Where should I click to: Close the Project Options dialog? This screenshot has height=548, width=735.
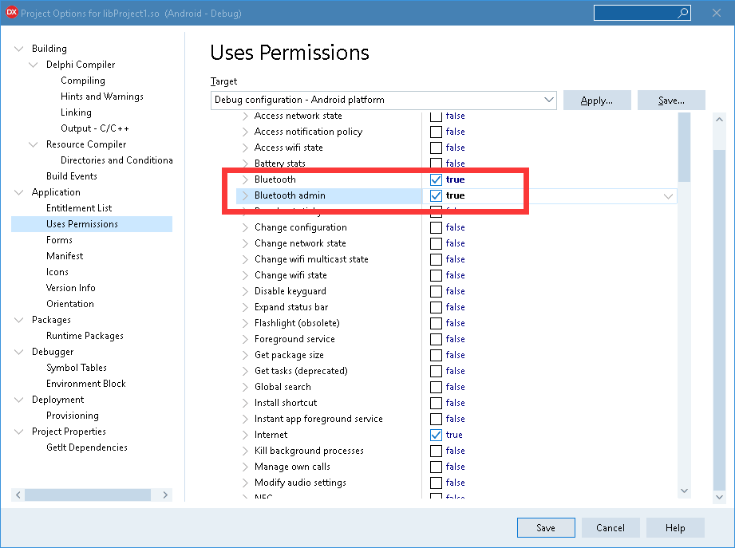(717, 13)
